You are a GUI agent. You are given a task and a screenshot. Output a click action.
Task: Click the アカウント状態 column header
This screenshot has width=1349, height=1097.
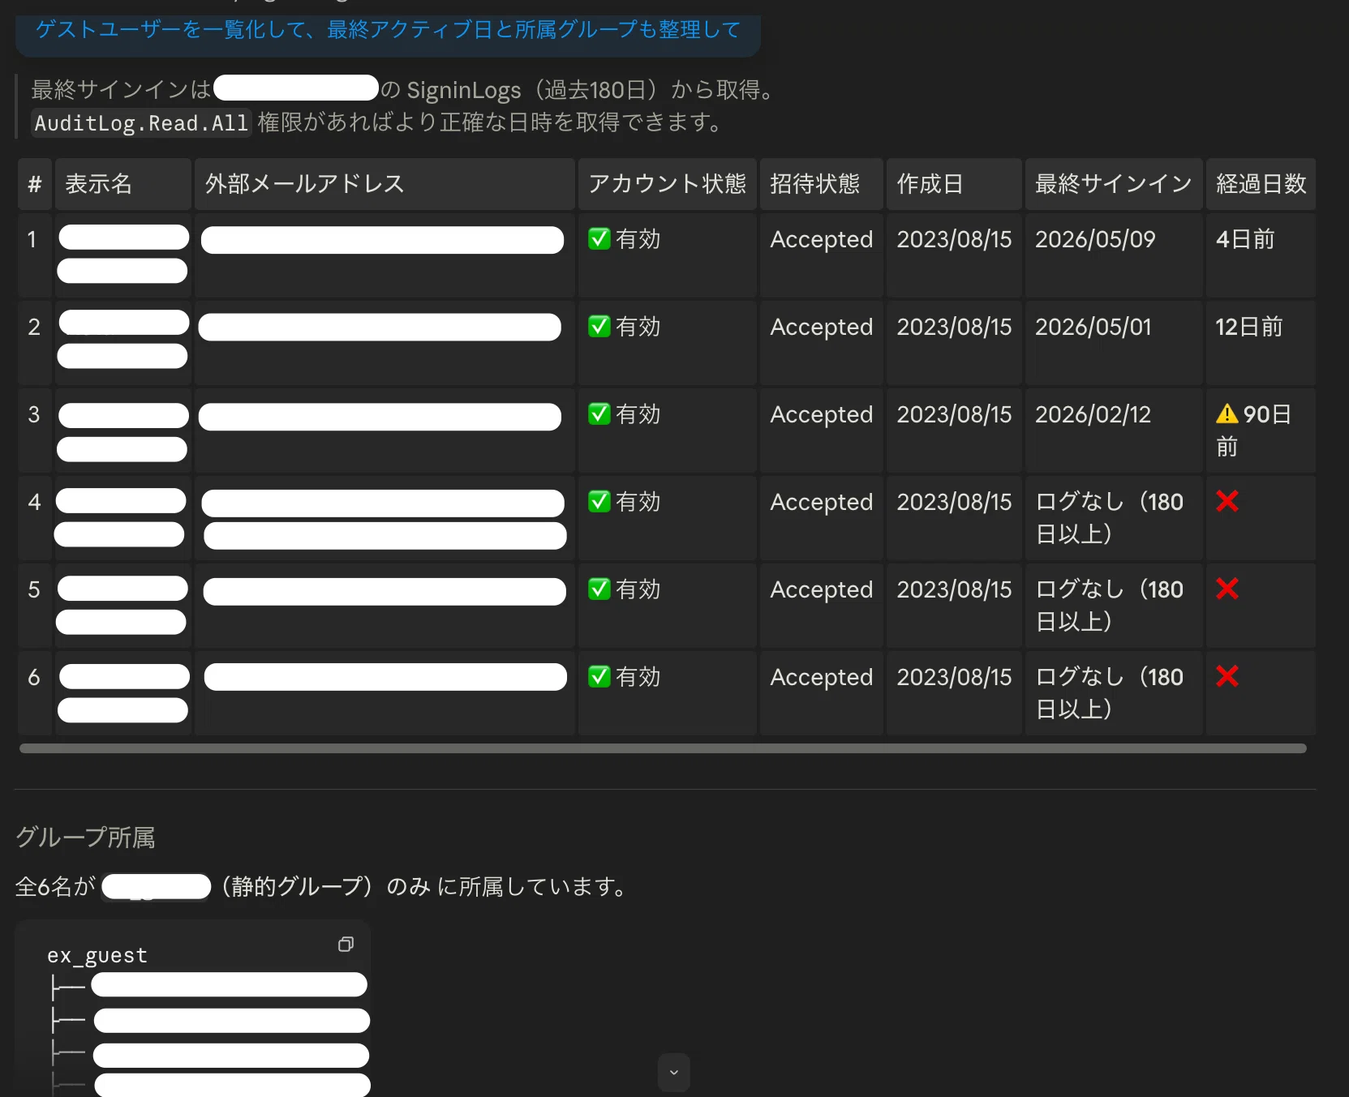(x=667, y=184)
